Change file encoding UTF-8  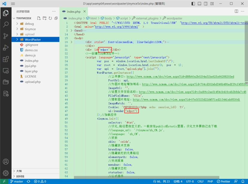click(x=190, y=181)
